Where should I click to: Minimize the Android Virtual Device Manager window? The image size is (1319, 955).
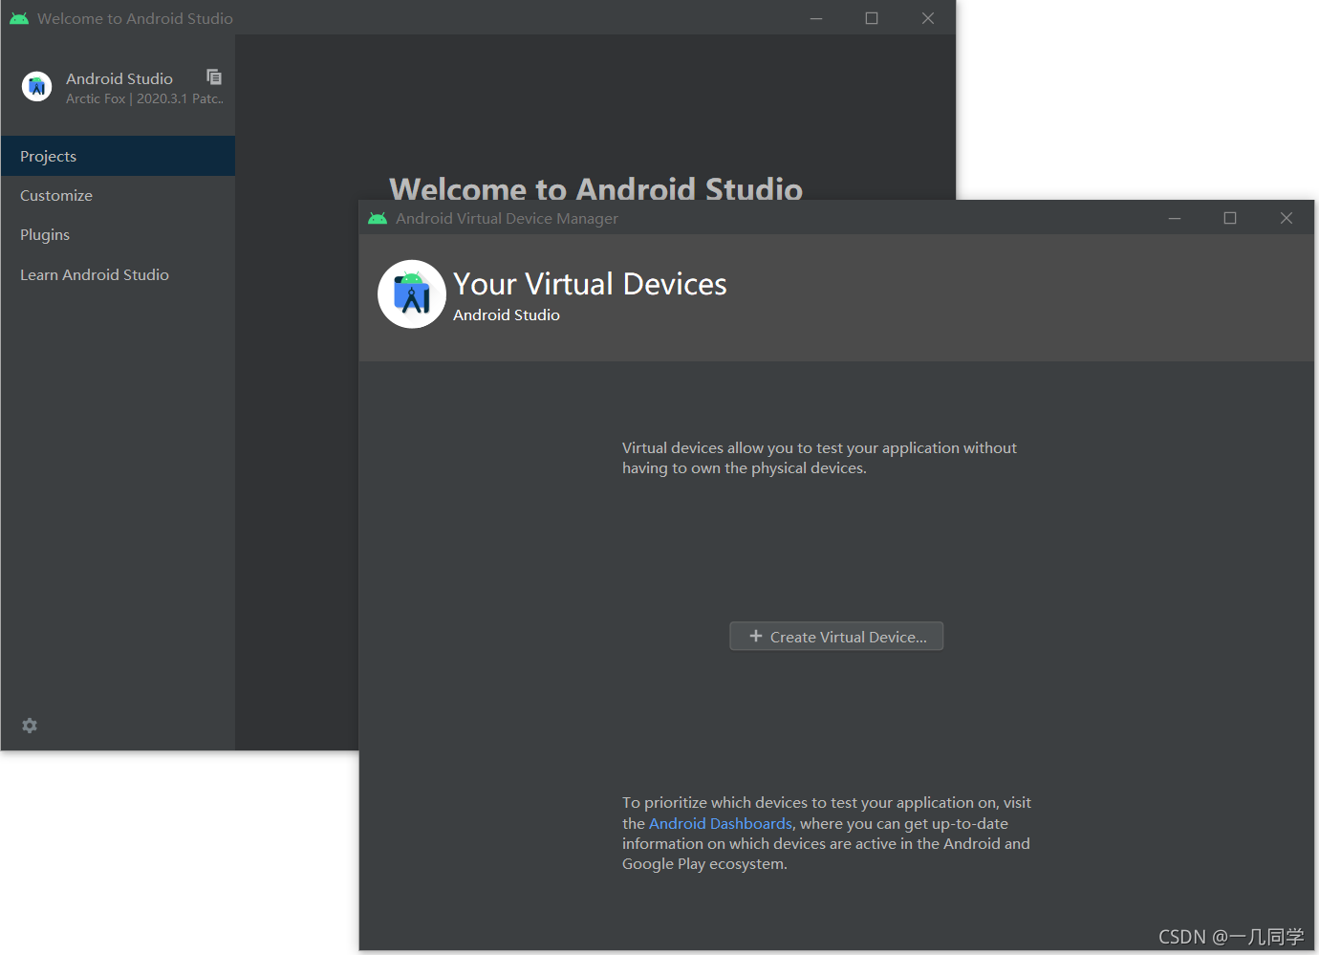click(x=1175, y=218)
